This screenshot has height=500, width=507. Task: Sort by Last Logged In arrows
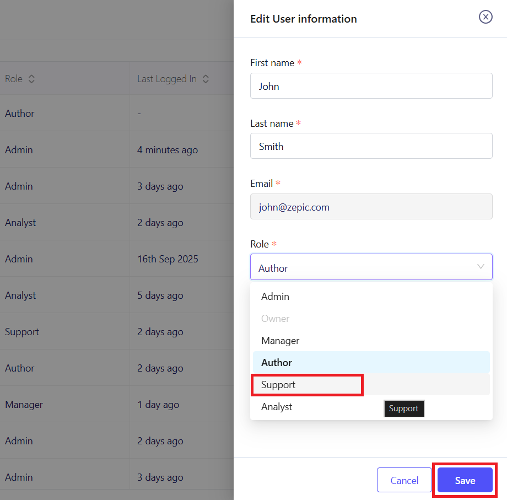[206, 79]
